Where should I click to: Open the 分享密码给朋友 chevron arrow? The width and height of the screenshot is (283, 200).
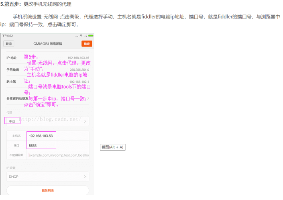coord(88,98)
